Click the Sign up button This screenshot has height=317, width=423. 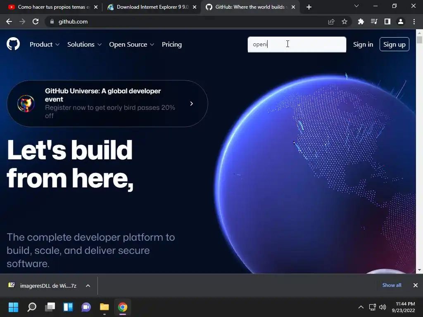click(394, 44)
